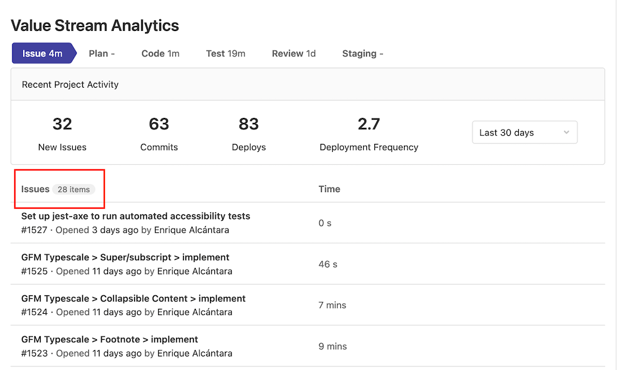Open issue #1524 Collapsible Content implement
Screen dimensions: 617x370
coord(132,298)
